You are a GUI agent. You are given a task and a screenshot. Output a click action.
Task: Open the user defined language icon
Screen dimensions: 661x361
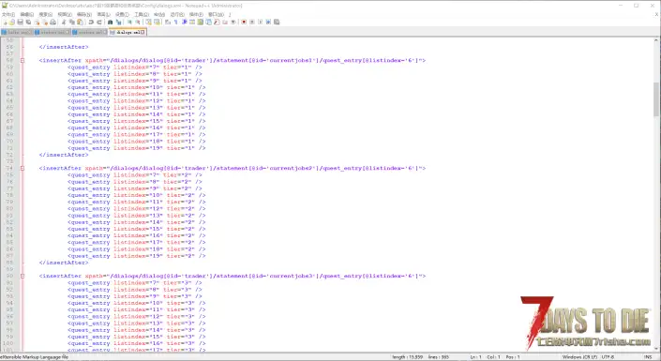192,22
